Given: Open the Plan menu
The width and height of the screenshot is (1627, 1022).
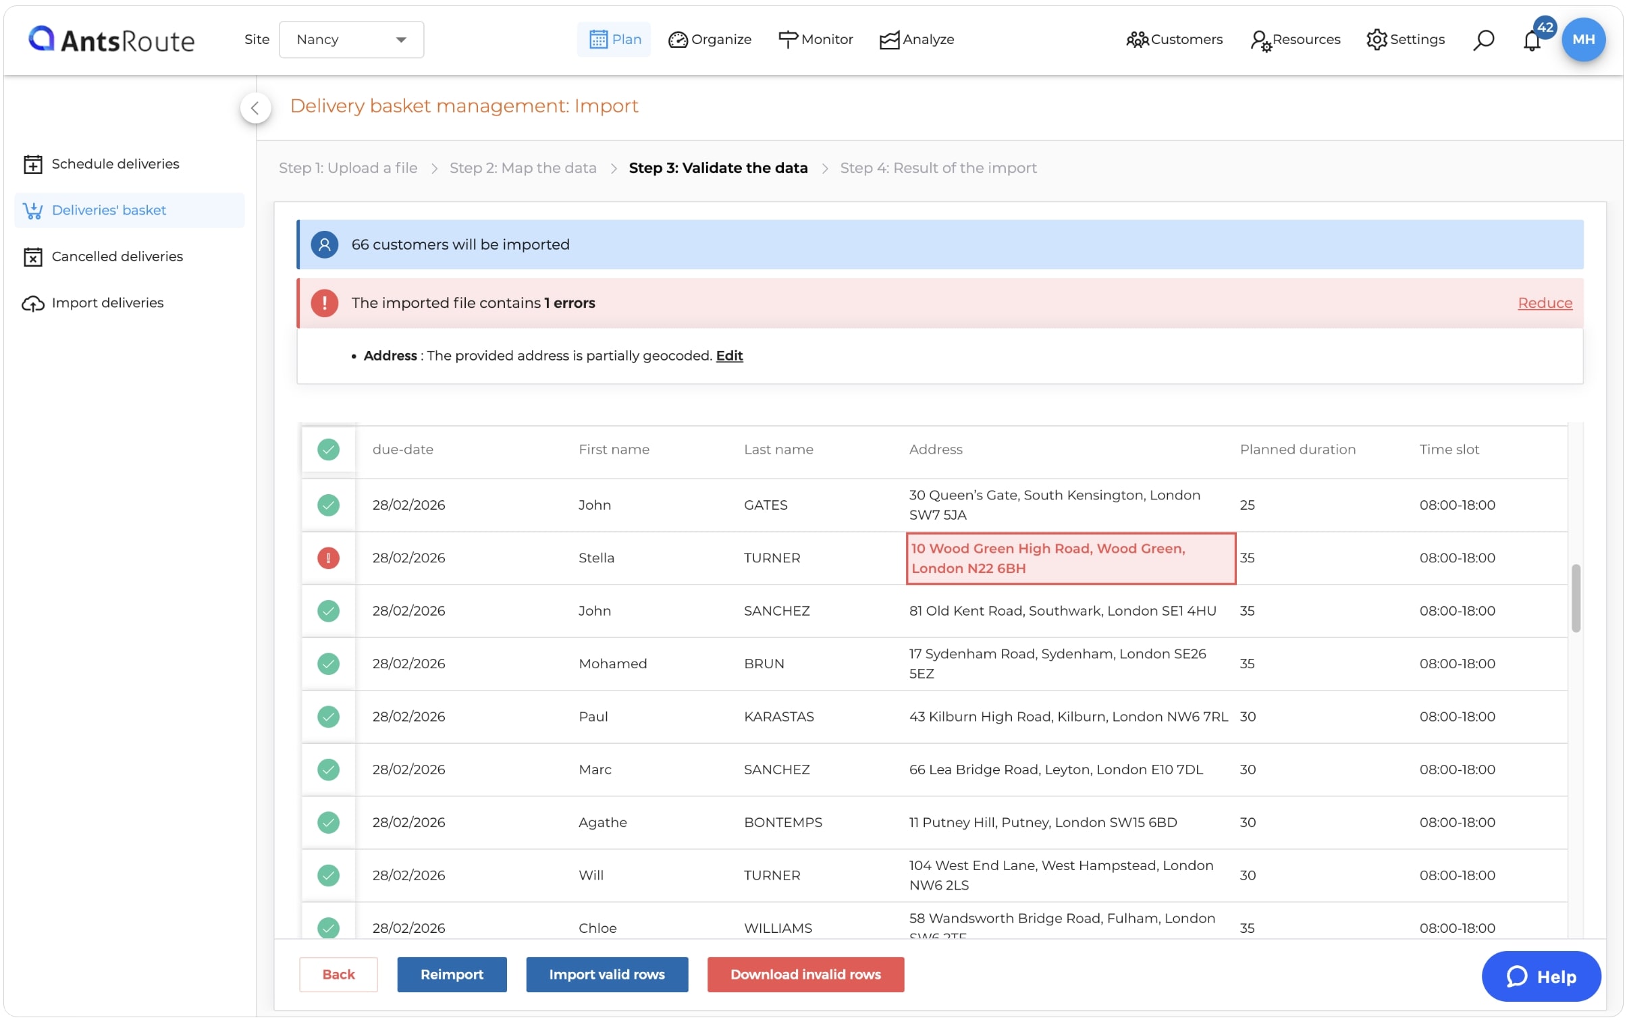Looking at the screenshot, I should (614, 39).
